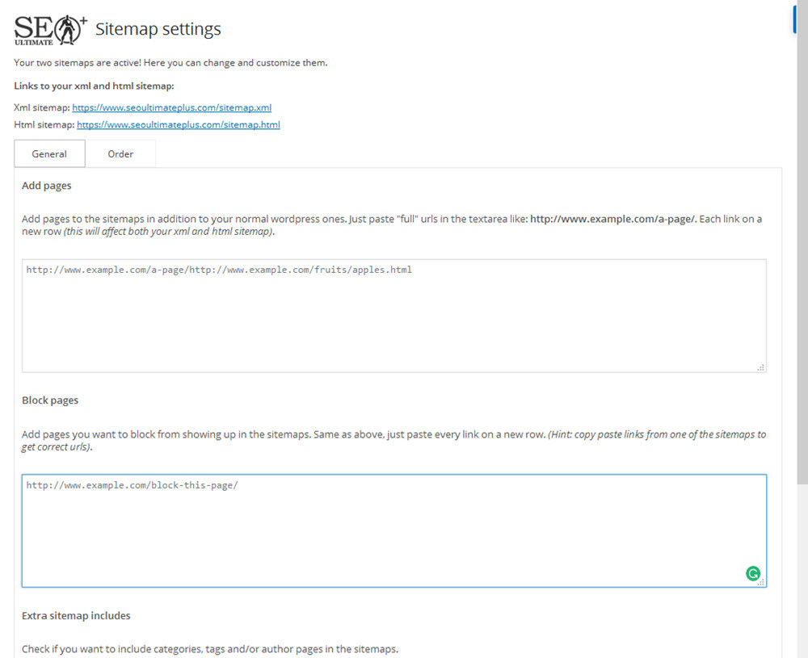The image size is (808, 658).
Task: Click the Block pages textarea resize handle
Action: coord(761,582)
